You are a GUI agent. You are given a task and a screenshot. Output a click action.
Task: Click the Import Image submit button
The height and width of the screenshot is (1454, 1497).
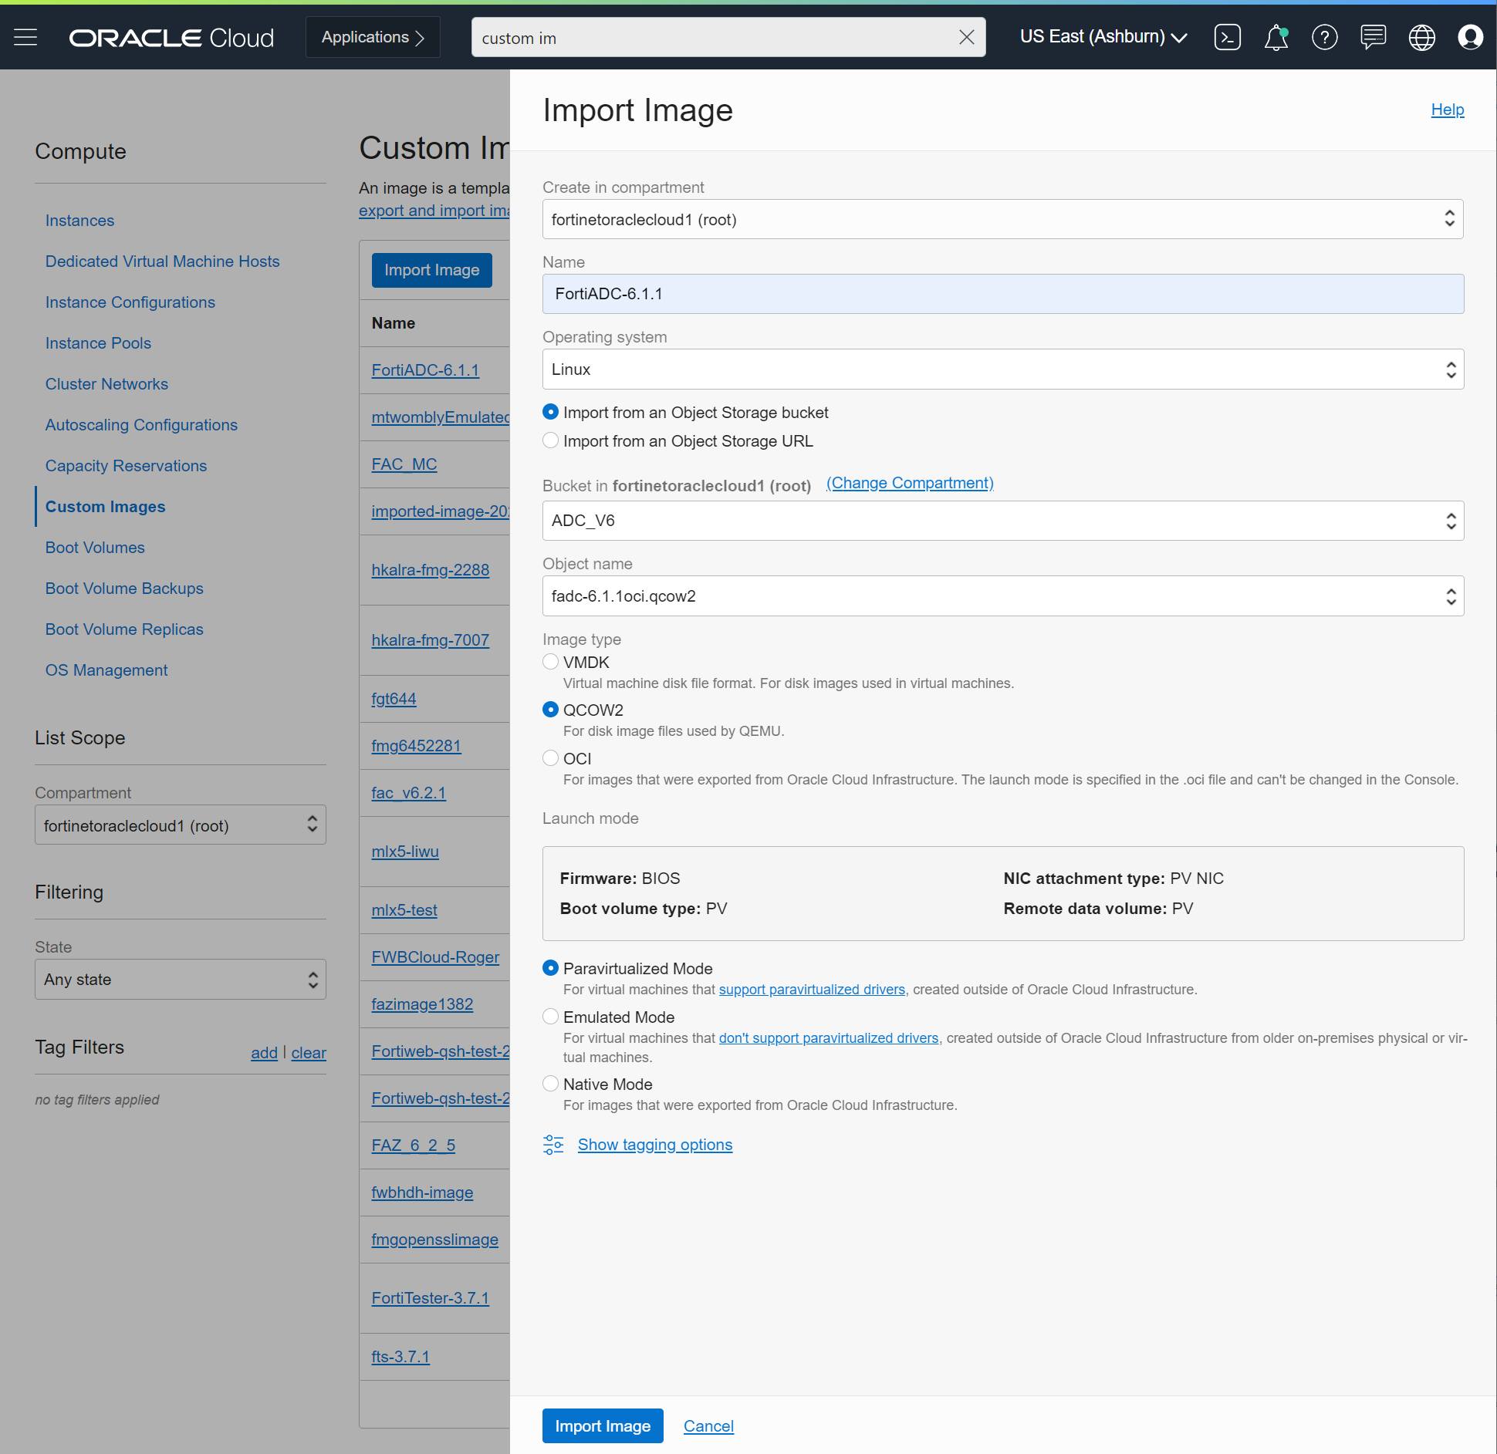click(602, 1425)
